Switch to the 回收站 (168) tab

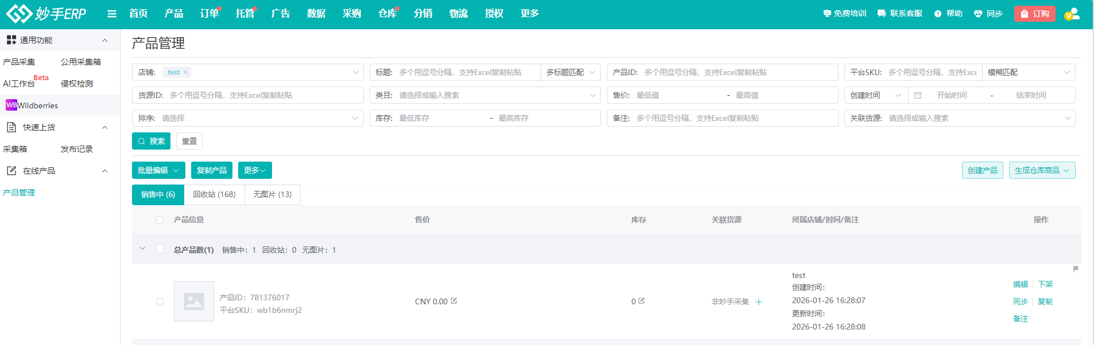click(x=214, y=195)
